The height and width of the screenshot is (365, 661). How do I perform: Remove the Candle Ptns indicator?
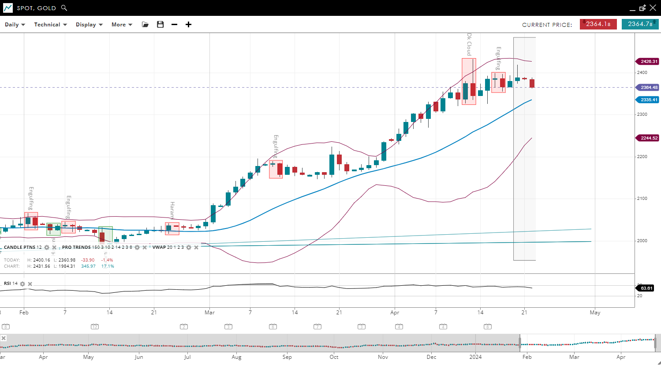tap(54, 247)
